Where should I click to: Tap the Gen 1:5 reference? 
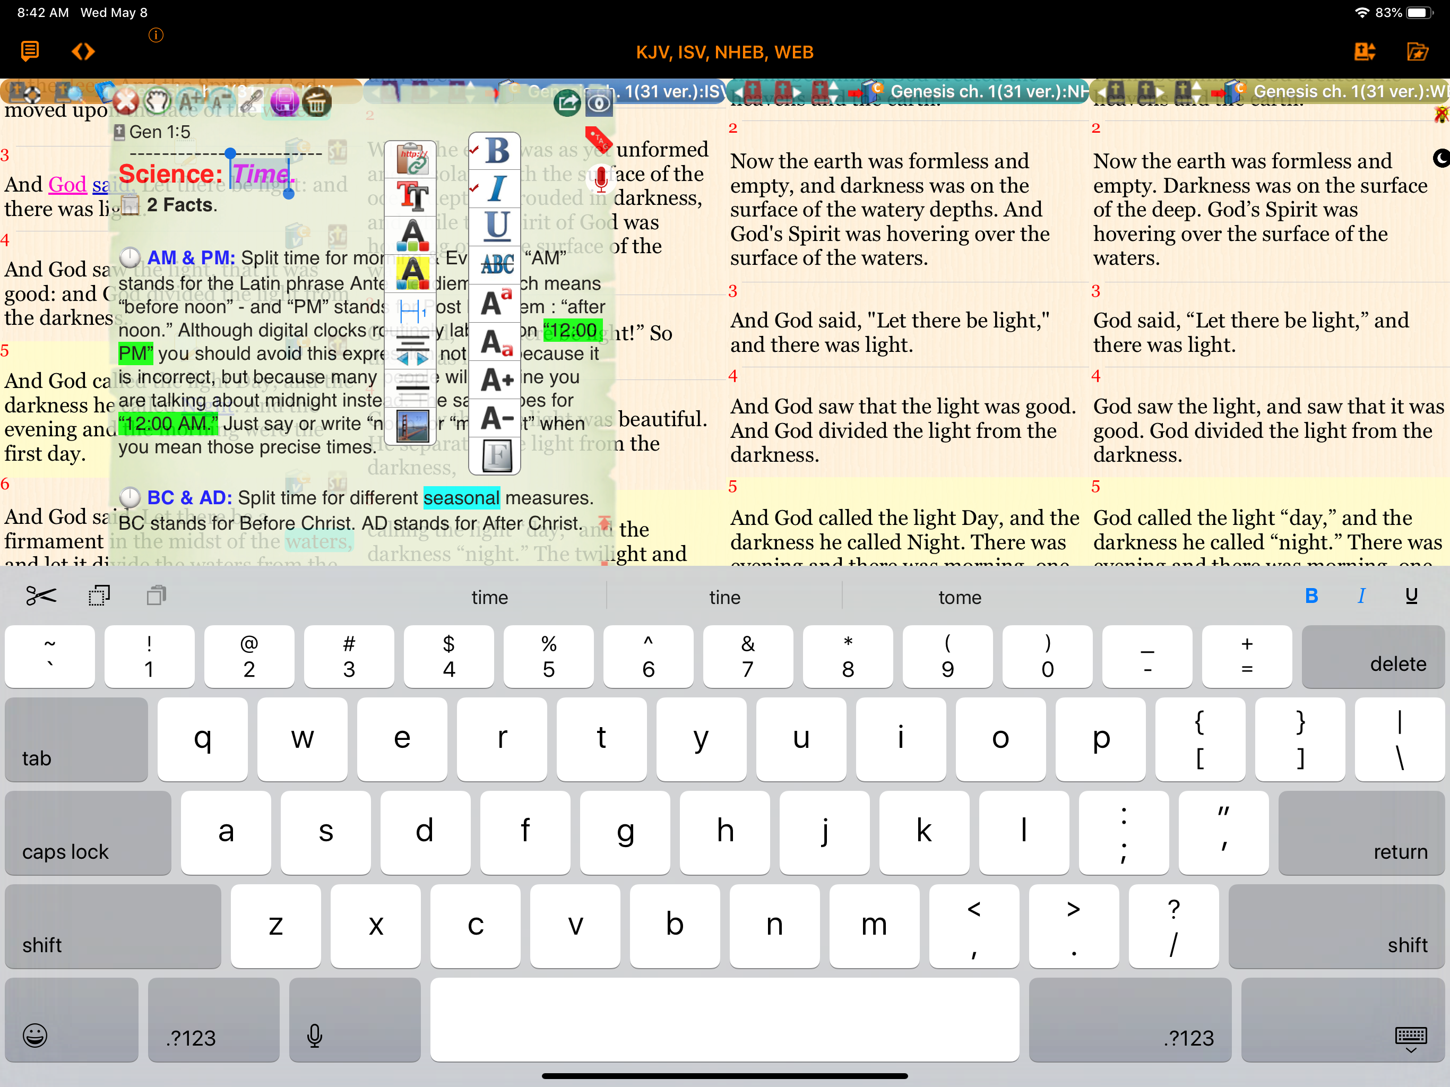pos(159,132)
